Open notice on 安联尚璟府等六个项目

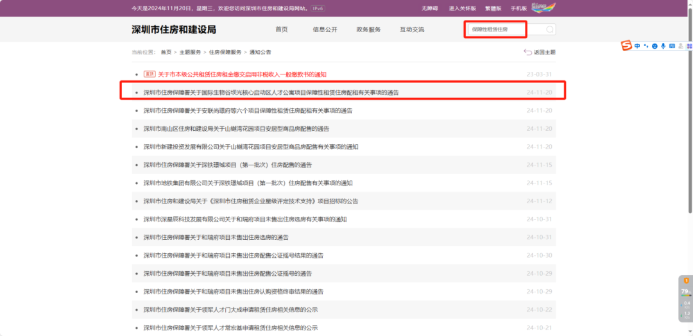point(248,110)
